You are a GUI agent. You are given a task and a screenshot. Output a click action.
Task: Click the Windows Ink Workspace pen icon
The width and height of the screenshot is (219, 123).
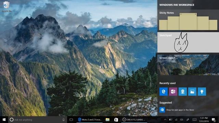[188, 120]
